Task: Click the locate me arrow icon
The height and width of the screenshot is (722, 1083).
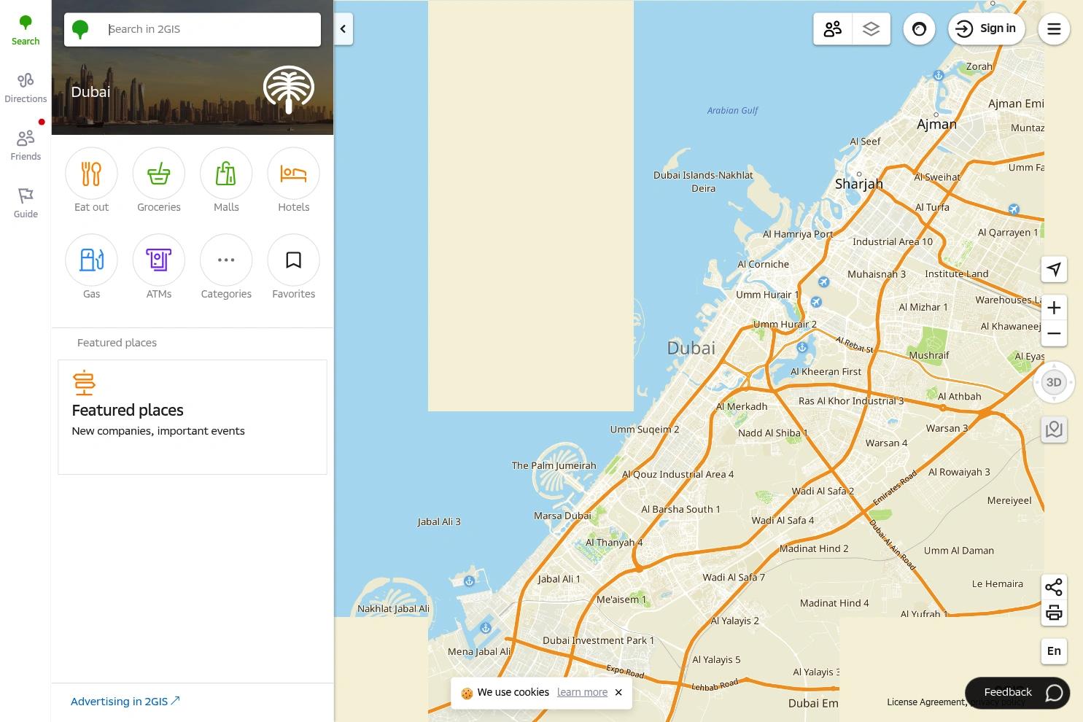Action: pyautogui.click(x=1054, y=269)
